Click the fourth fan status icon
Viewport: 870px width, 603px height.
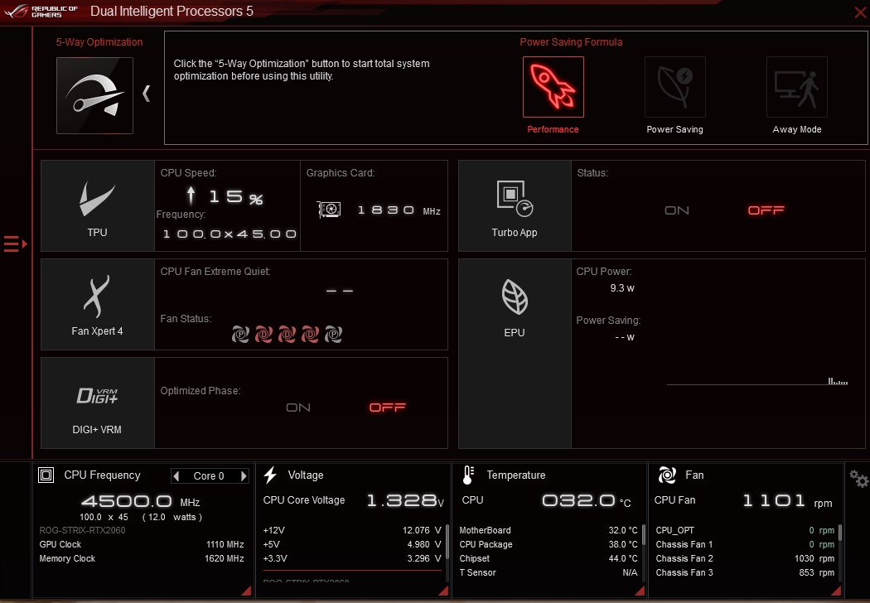coord(310,334)
